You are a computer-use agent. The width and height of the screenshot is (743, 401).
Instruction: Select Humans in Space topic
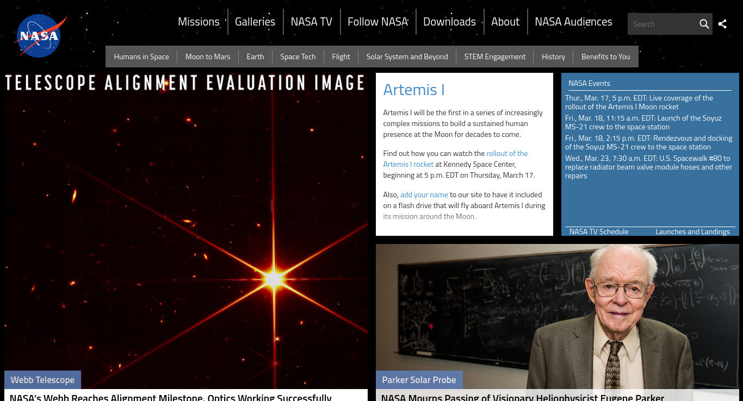click(141, 57)
